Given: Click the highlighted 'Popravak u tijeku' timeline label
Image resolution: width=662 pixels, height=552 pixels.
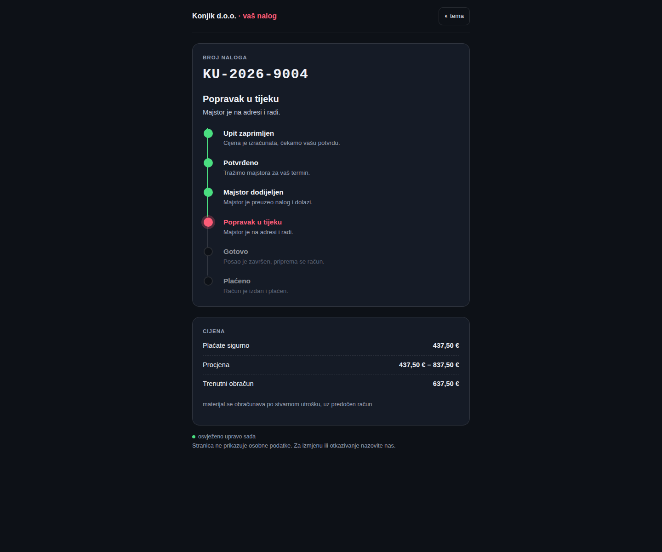Looking at the screenshot, I should point(252,222).
